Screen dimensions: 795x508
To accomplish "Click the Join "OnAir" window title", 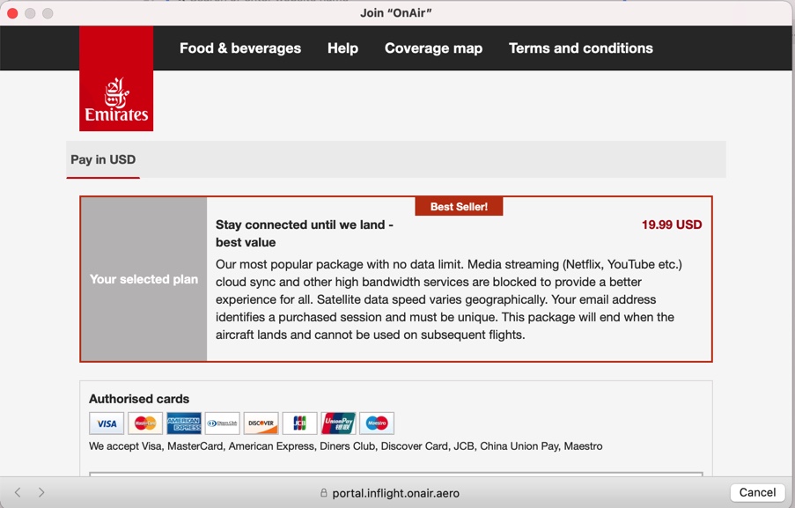I will point(396,13).
